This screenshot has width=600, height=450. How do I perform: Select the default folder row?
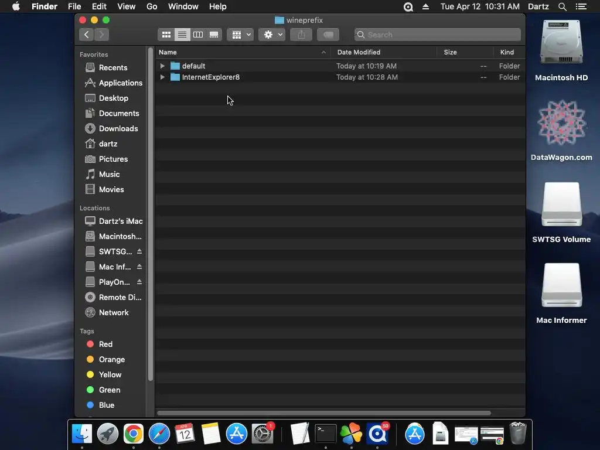(340, 66)
